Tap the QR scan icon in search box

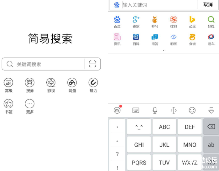(92, 64)
